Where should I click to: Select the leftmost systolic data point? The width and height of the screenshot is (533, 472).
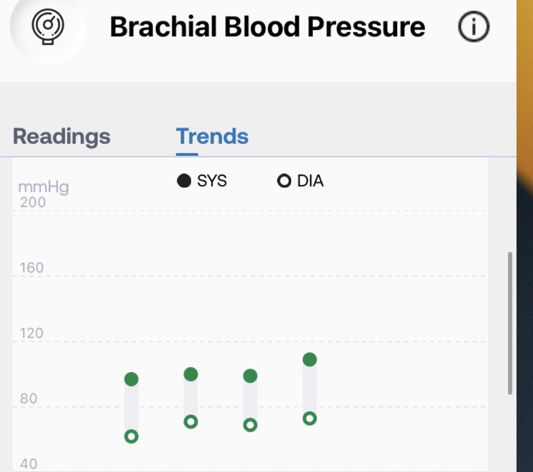[131, 379]
